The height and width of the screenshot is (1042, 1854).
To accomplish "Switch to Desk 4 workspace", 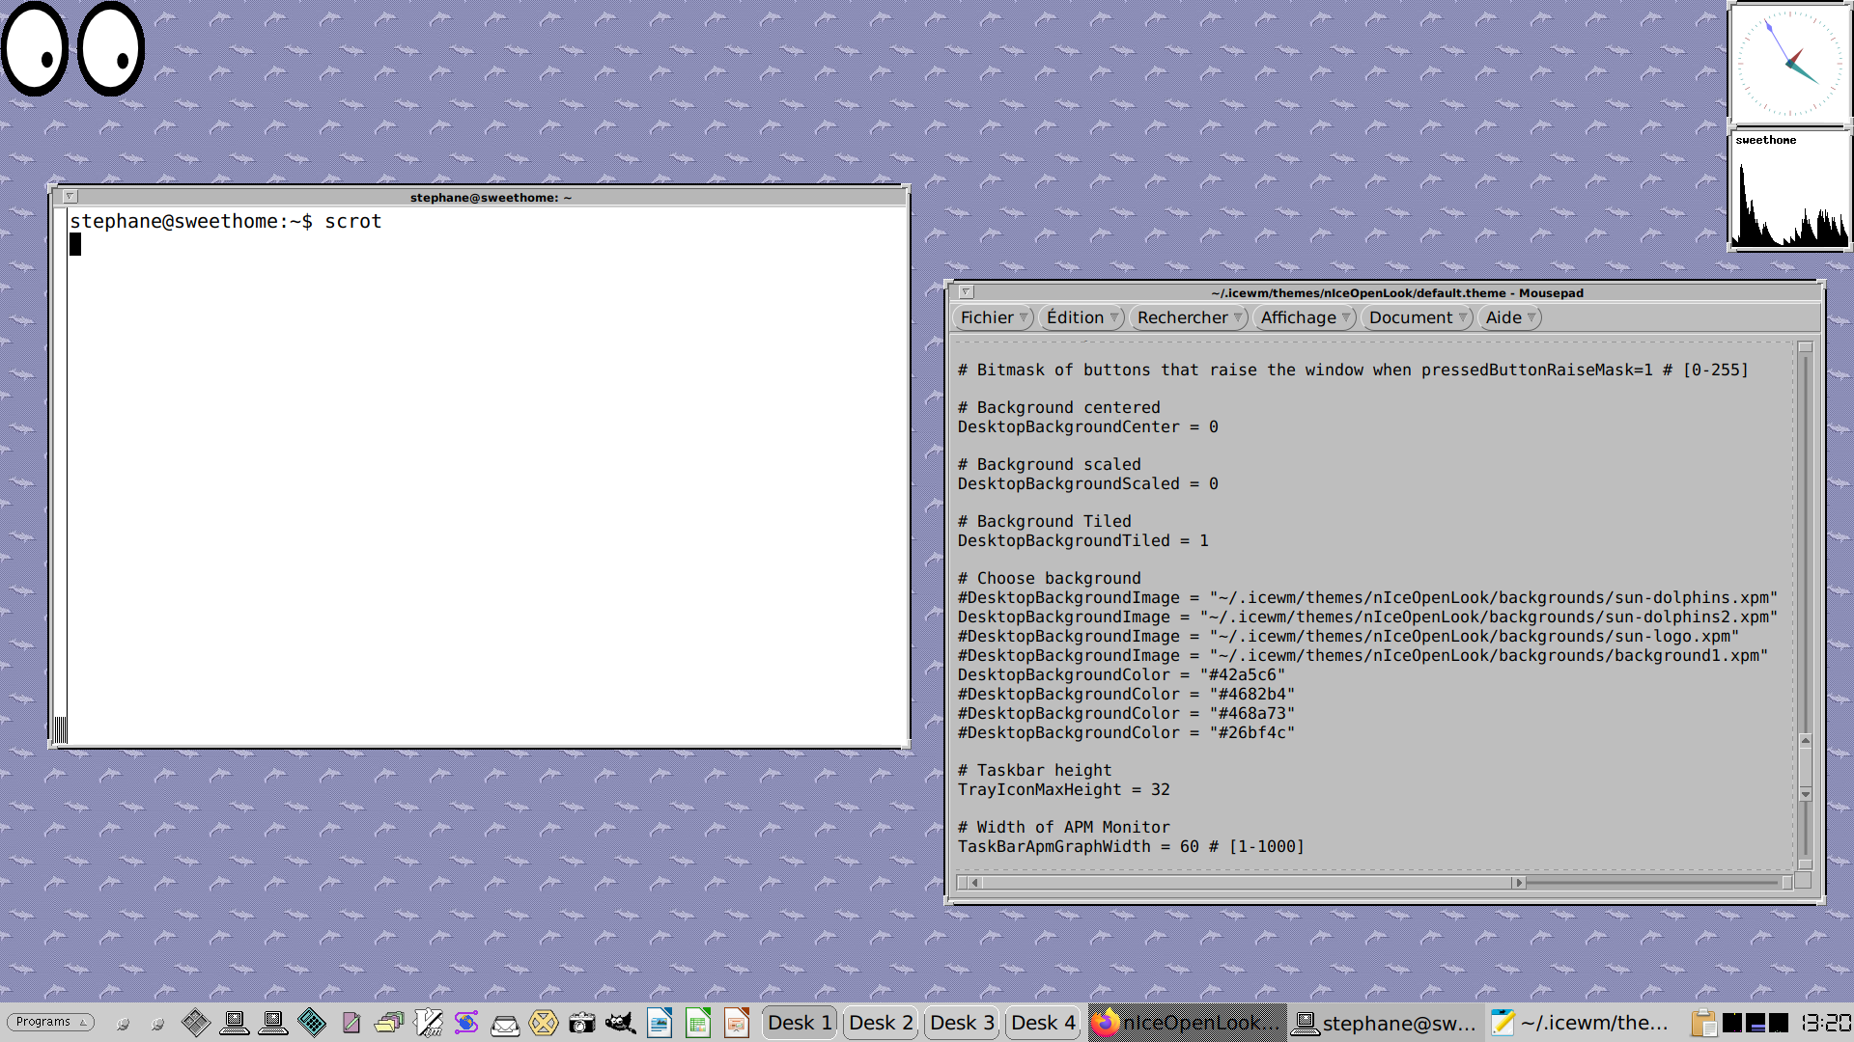I will pyautogui.click(x=1043, y=1023).
